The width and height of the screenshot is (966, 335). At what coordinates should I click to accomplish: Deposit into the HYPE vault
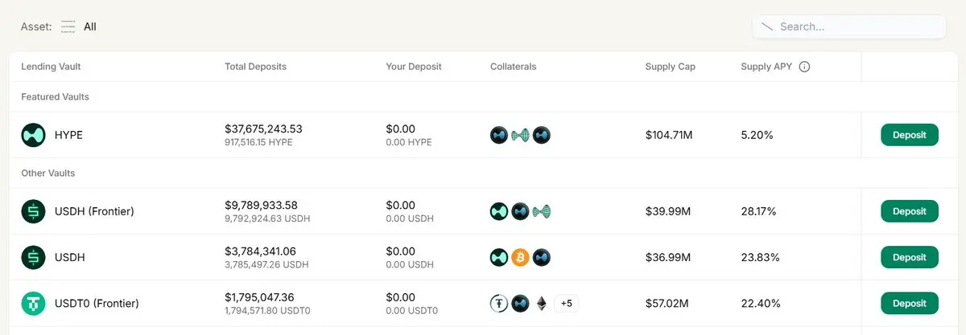point(909,135)
